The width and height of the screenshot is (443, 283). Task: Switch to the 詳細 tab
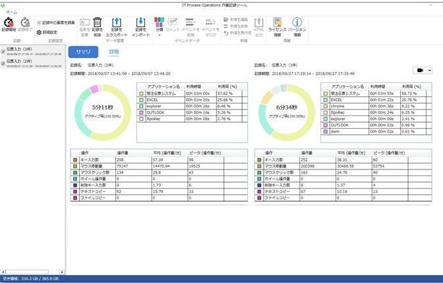(114, 51)
